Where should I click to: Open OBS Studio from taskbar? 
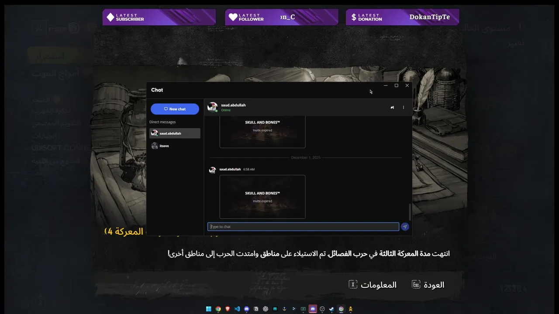coord(322,309)
